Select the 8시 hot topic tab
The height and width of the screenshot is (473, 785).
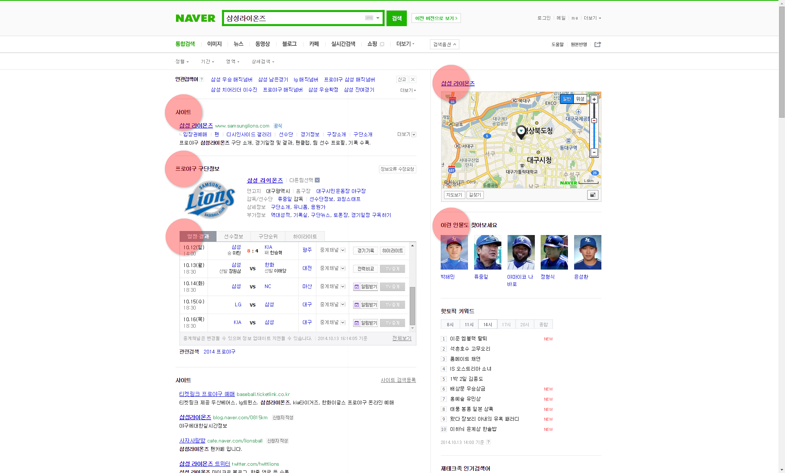tap(450, 324)
